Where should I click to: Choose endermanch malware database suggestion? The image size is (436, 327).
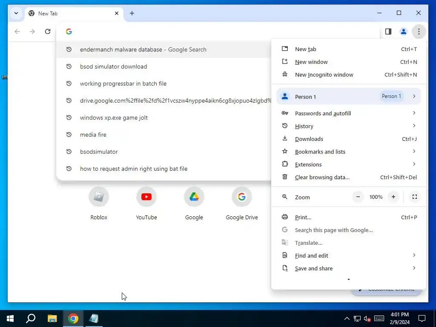click(x=164, y=49)
